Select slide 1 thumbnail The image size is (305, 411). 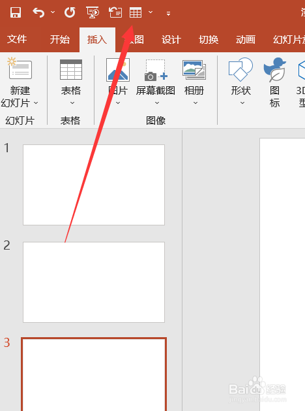click(x=94, y=185)
